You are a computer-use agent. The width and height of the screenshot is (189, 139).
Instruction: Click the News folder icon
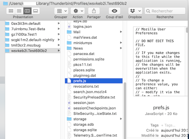click(x=69, y=48)
